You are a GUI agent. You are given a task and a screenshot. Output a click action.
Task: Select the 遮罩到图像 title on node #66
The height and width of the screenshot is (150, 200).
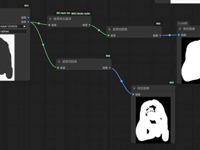(x=120, y=29)
